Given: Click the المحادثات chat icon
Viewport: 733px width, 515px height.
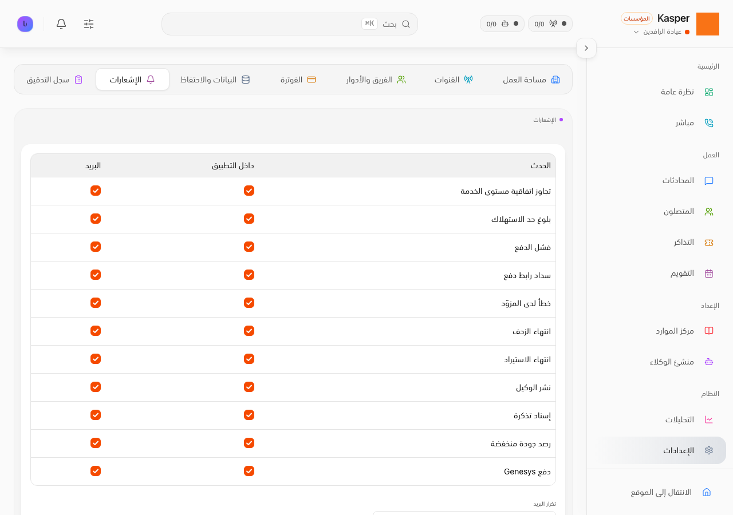Looking at the screenshot, I should pos(709,181).
